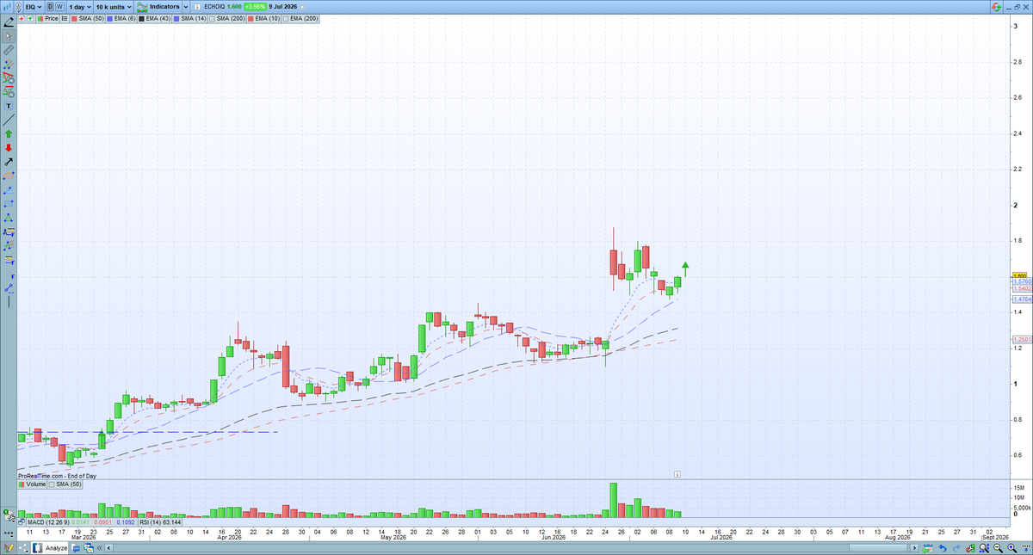The height and width of the screenshot is (555, 1033).
Task: Click the scrollbar right arrow
Action: point(914,548)
